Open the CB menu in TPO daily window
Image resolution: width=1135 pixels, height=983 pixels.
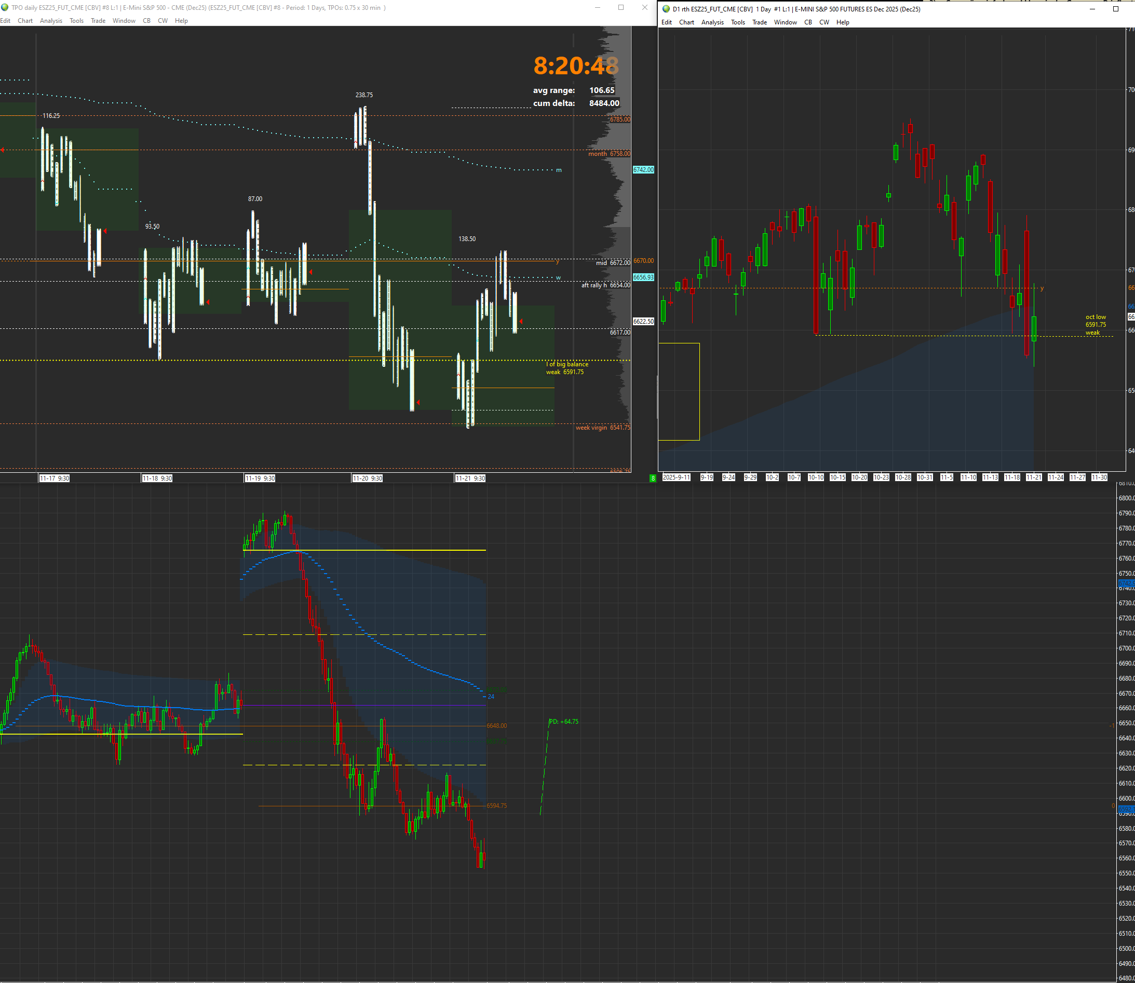146,21
